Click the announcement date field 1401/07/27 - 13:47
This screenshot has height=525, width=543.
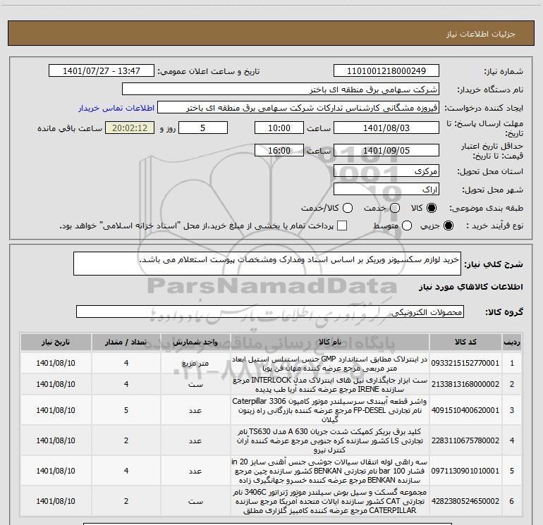point(102,70)
